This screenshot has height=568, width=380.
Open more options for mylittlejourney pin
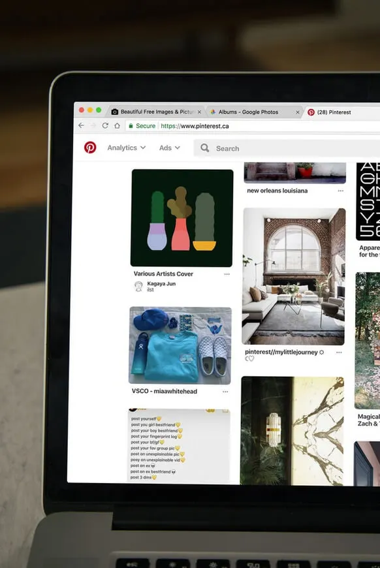point(339,352)
